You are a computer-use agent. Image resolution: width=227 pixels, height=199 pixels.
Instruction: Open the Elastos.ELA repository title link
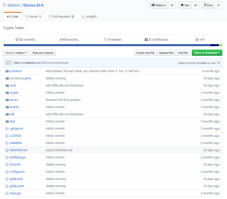coord(33,5)
